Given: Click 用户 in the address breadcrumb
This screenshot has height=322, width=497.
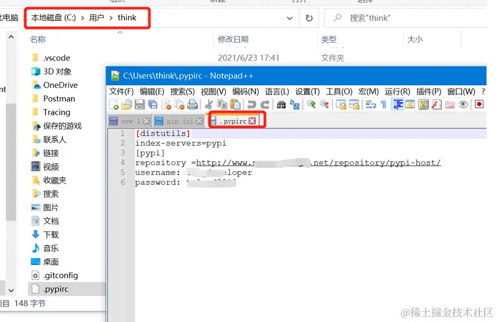Looking at the screenshot, I should [97, 18].
